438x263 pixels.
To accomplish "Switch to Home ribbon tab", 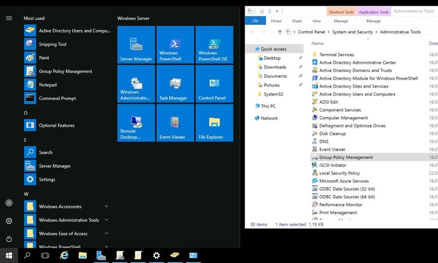I will point(276,21).
